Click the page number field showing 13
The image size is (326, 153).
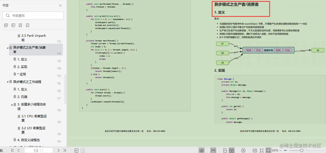point(39,150)
